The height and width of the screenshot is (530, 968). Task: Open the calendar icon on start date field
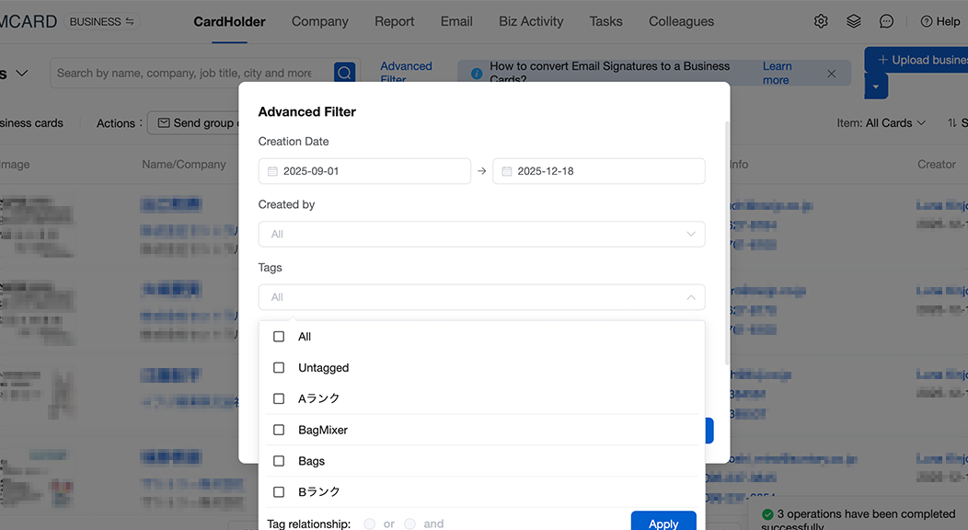tap(271, 171)
